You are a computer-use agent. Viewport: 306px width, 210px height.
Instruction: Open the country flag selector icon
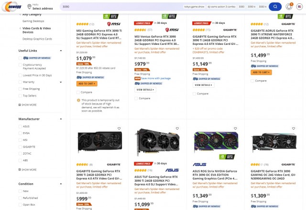(x=299, y=7)
